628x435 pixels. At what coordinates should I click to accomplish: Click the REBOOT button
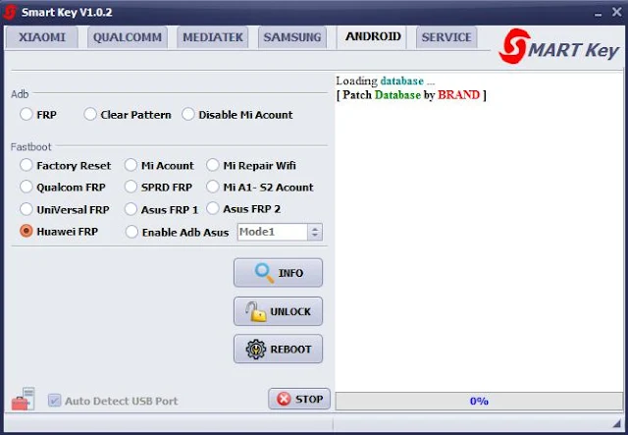[278, 349]
